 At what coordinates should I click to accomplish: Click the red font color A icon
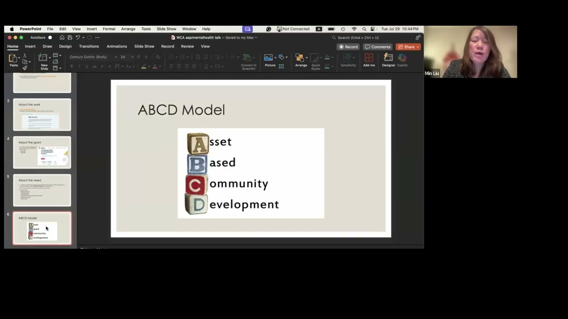[x=154, y=66]
